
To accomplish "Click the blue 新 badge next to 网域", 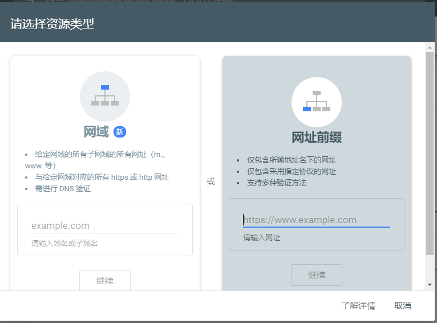I will click(120, 132).
